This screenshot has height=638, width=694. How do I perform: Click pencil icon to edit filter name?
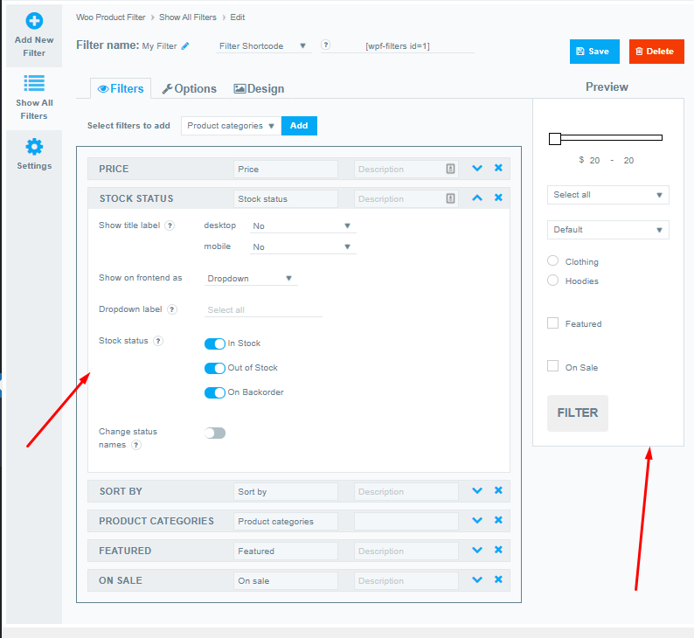[184, 46]
